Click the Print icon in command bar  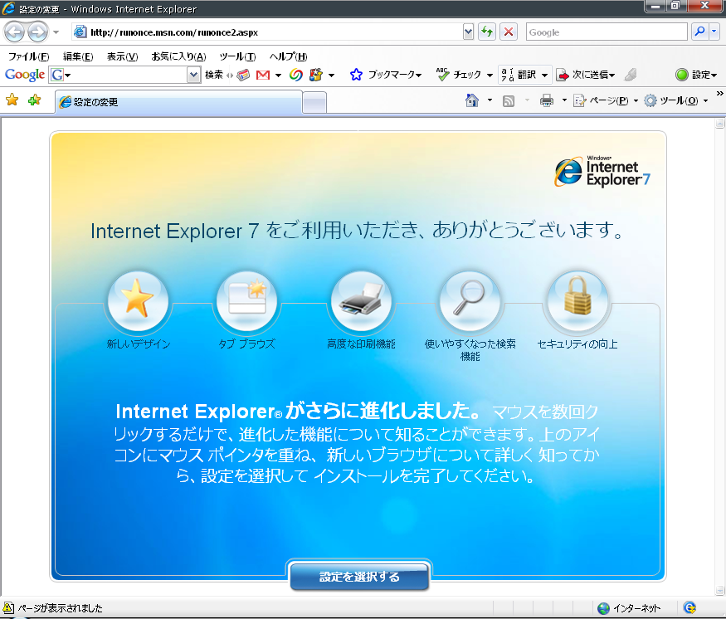547,100
